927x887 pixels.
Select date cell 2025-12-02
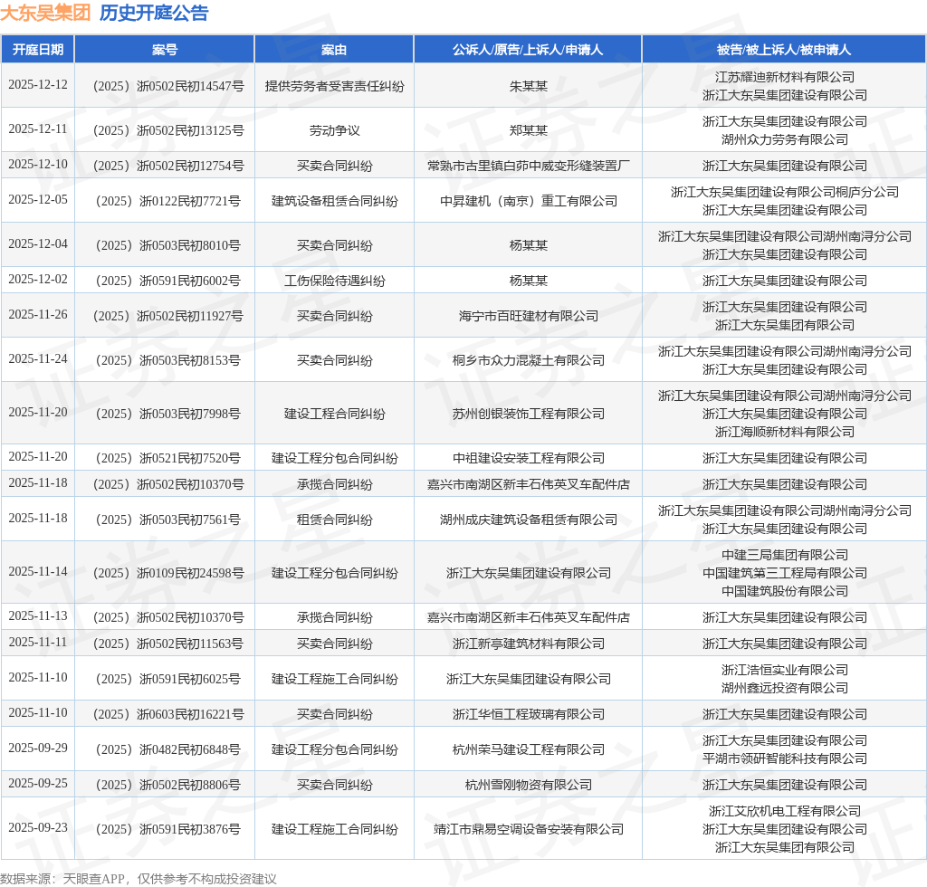click(38, 280)
